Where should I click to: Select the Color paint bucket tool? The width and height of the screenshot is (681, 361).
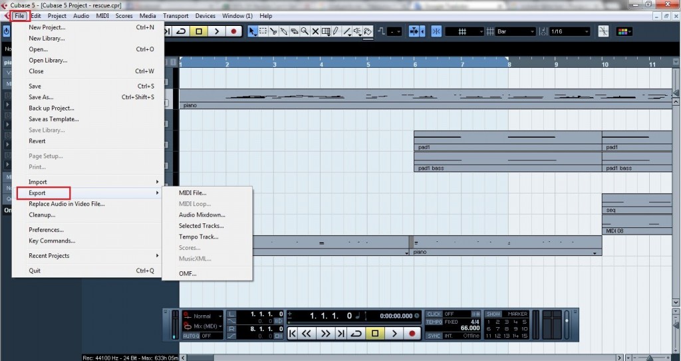(368, 31)
